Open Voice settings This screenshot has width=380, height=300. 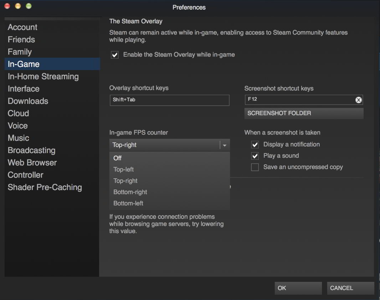coord(52,126)
